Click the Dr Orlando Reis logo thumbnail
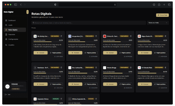Viewport: 175px width, 106px height. pyautogui.click(x=139, y=68)
